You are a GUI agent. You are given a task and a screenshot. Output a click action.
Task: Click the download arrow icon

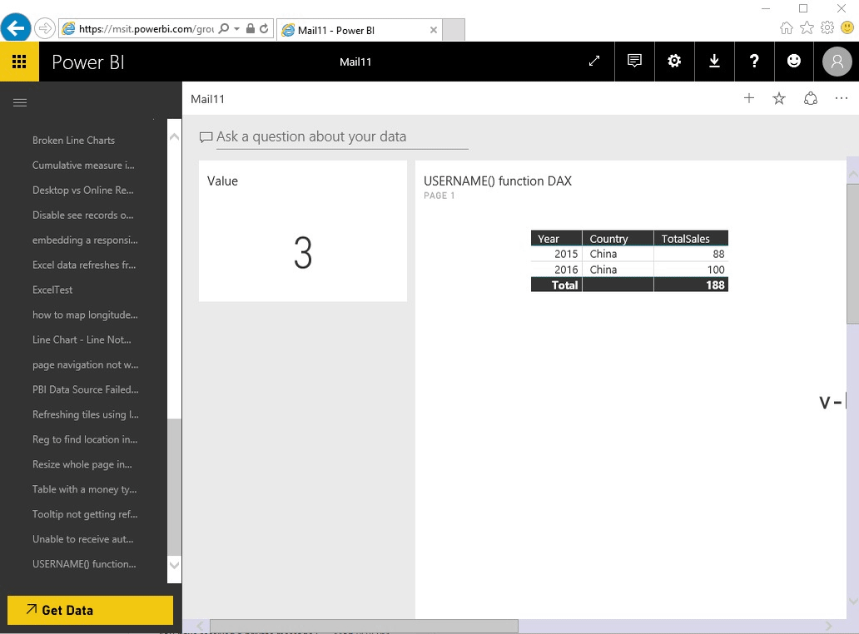coord(714,62)
